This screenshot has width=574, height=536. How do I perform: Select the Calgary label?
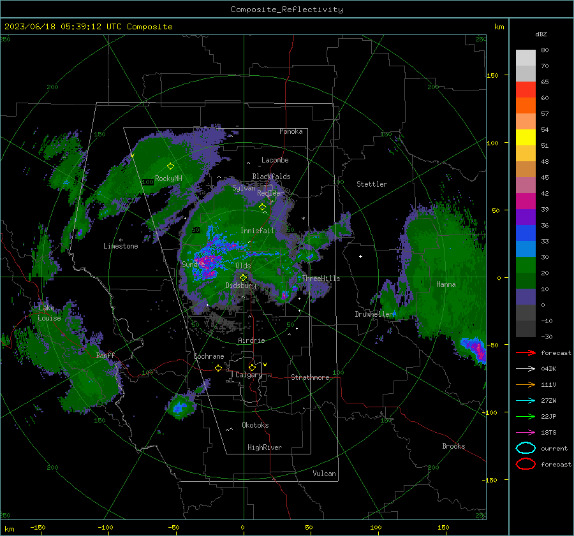click(249, 375)
